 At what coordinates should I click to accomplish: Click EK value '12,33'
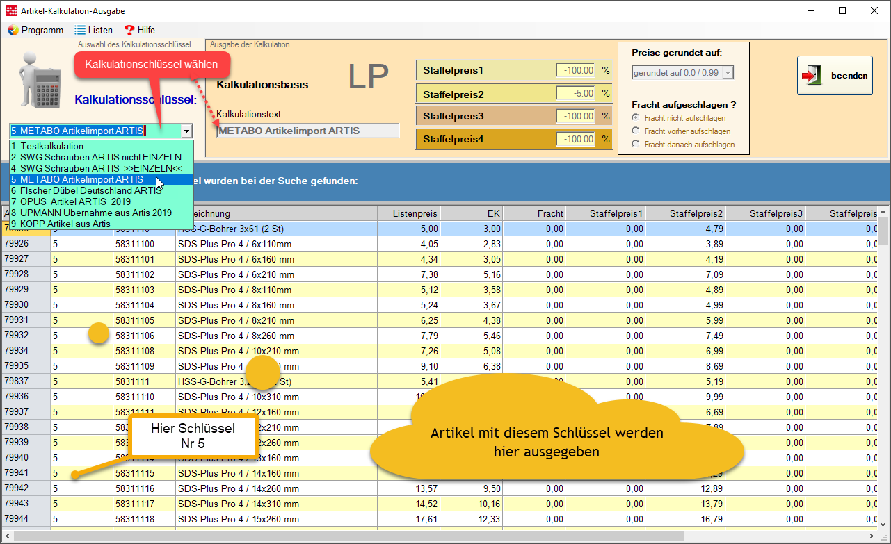[470, 519]
